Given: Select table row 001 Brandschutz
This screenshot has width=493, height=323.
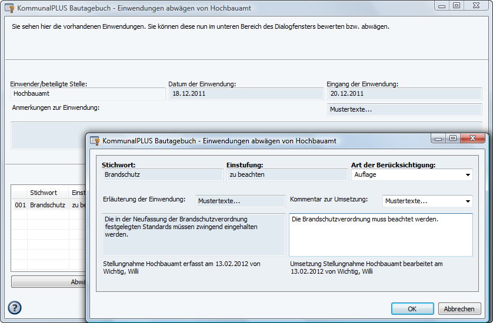Looking at the screenshot, I should pos(47,206).
